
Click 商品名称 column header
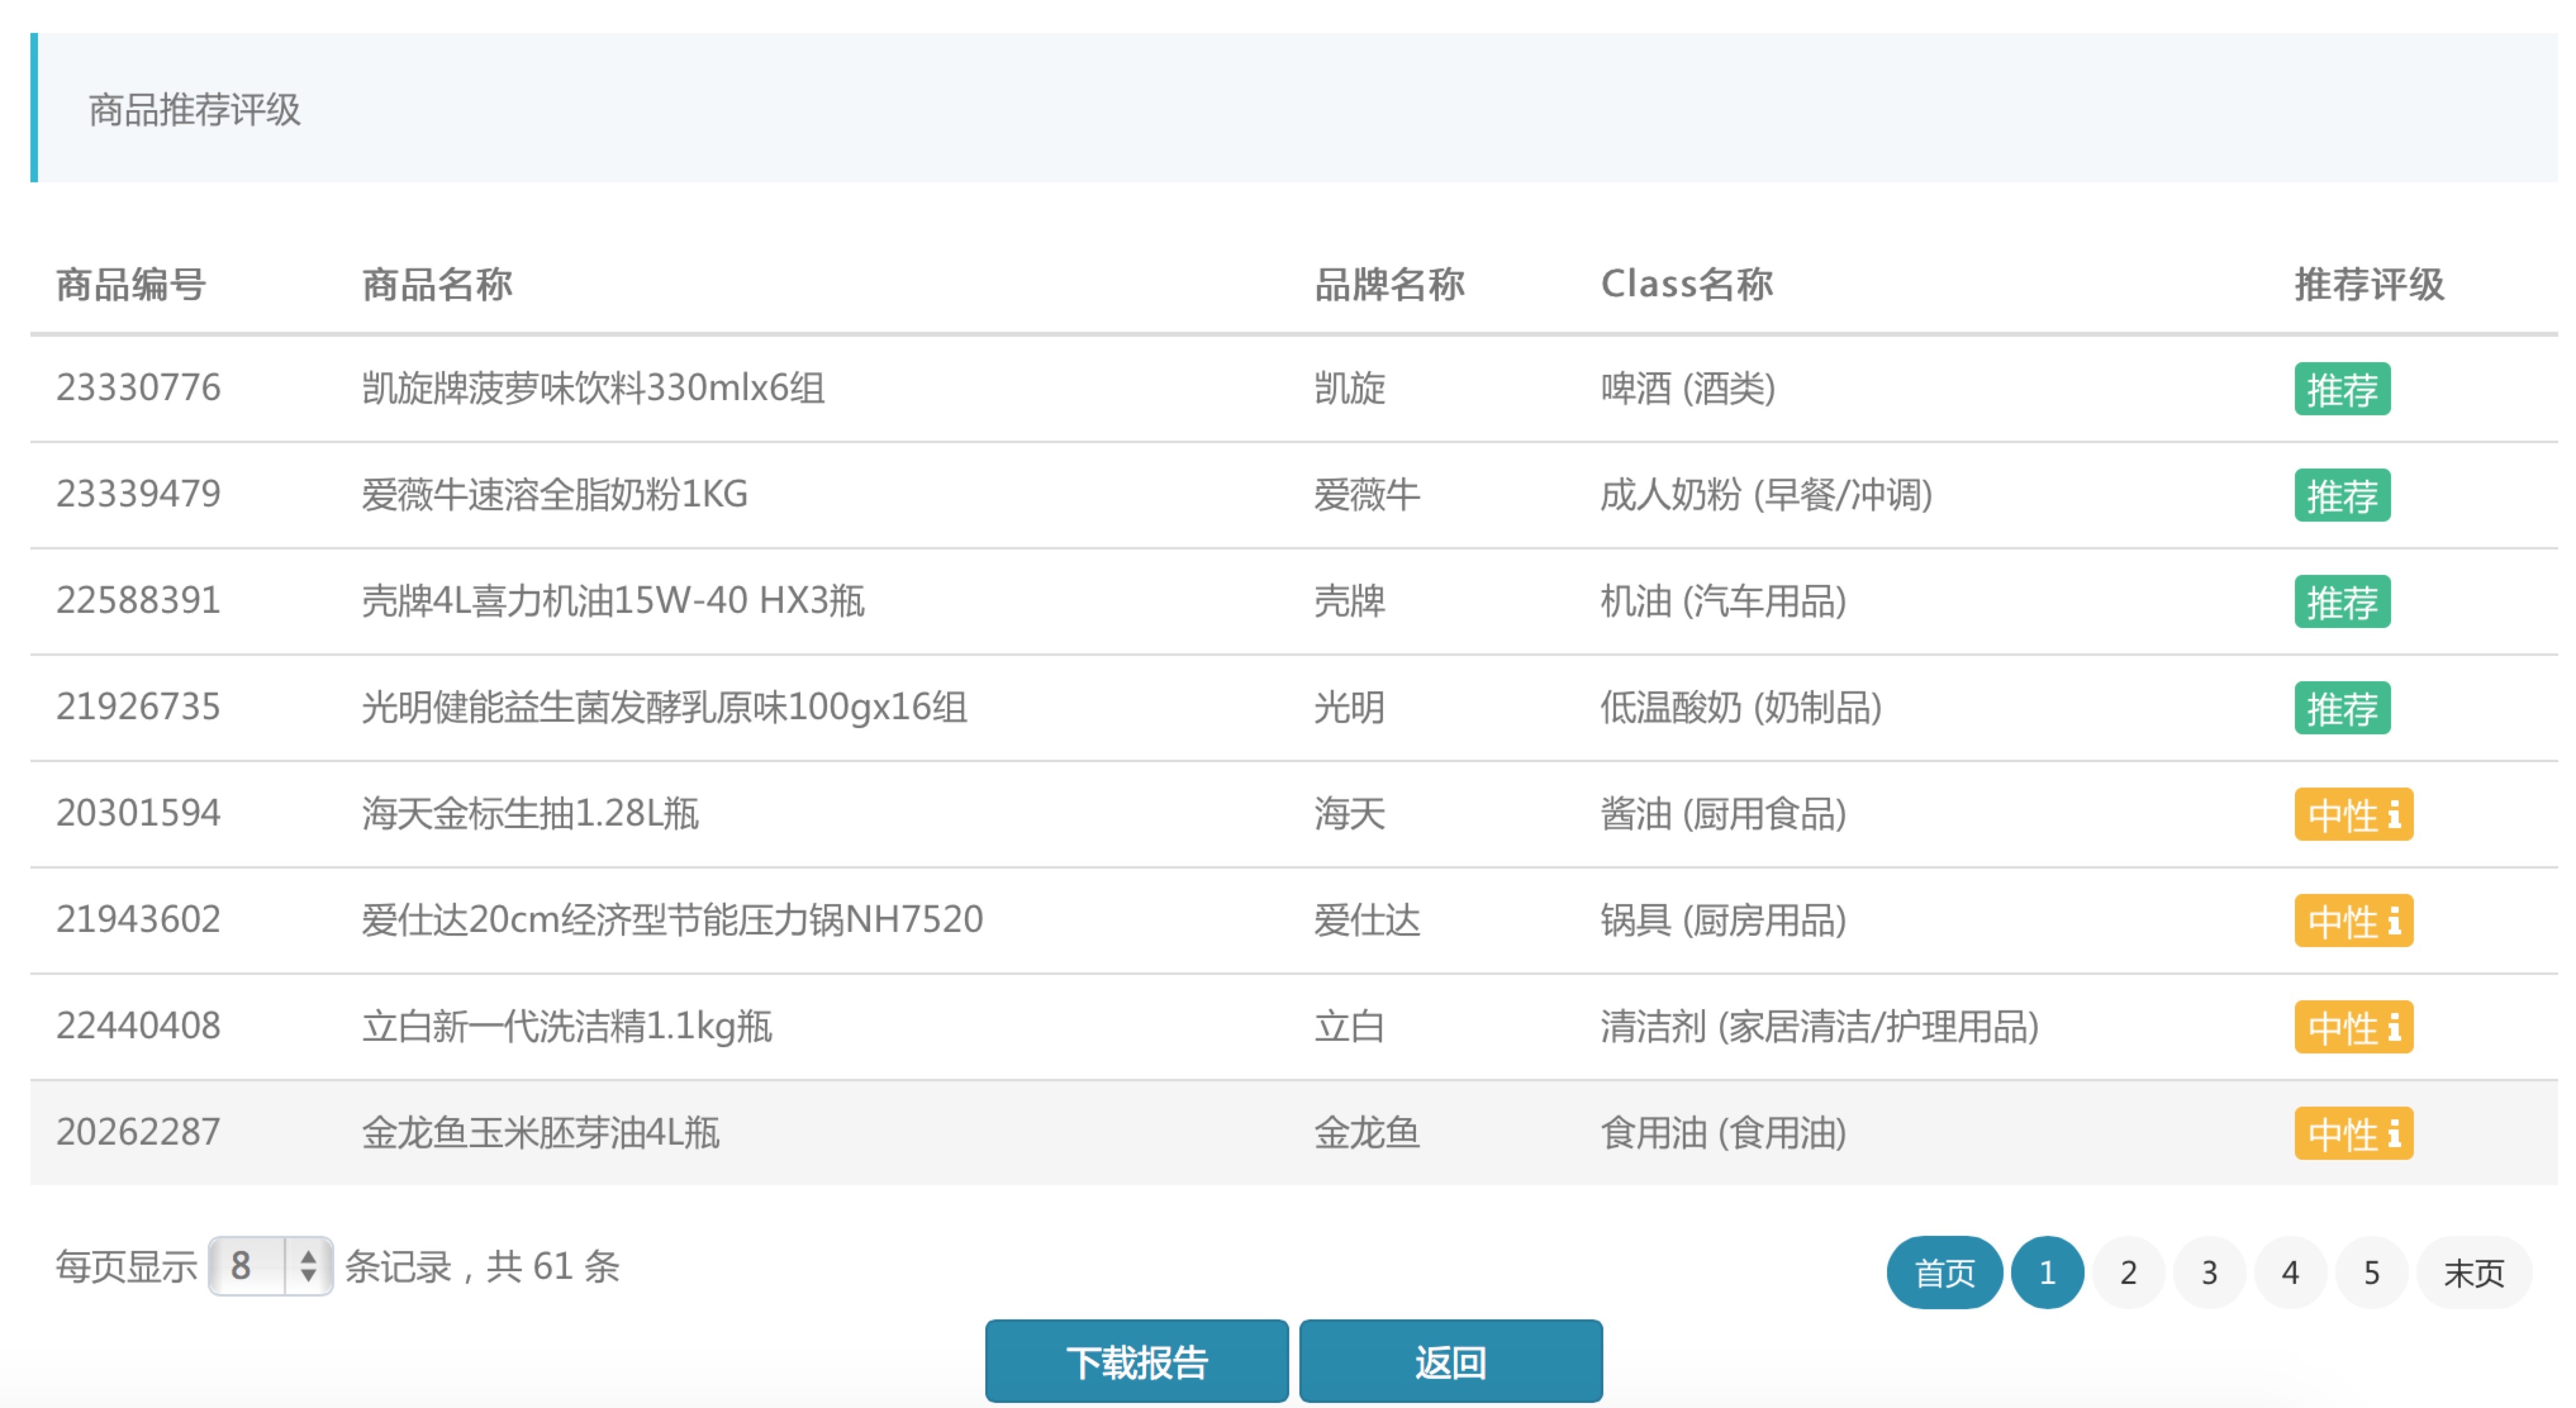tap(437, 284)
